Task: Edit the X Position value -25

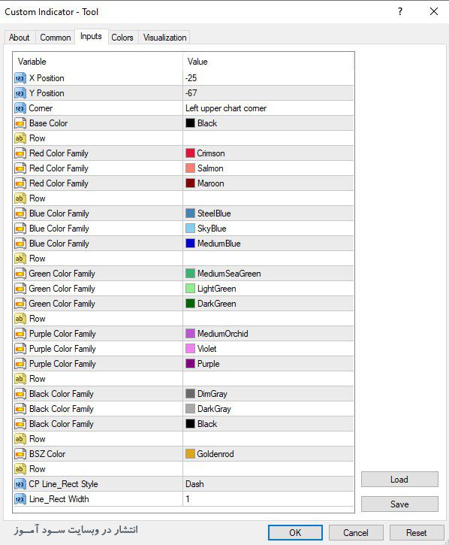Action: pos(268,78)
